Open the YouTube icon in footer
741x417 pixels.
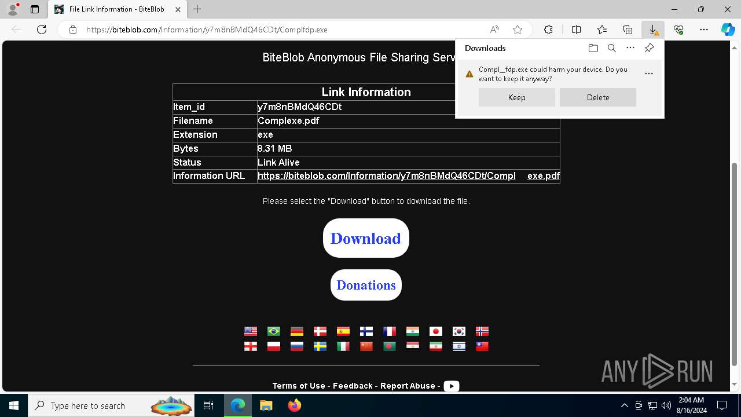(x=452, y=386)
